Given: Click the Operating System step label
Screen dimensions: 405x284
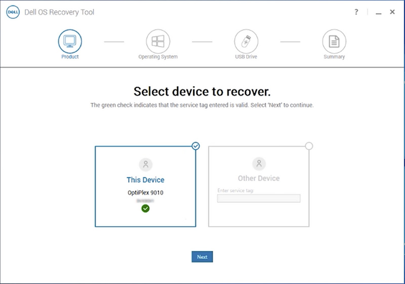Looking at the screenshot, I should [x=158, y=57].
